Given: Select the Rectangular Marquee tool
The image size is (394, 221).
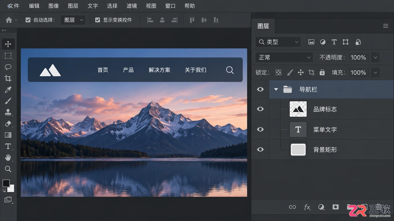Looking at the screenshot, I should [x=8, y=56].
